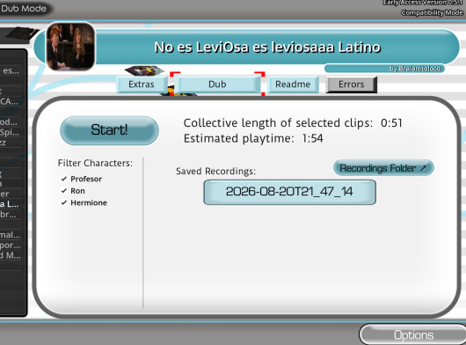Click the title 'No es LeviOsa es leviosaaa Latino'
The height and width of the screenshot is (345, 466).
pos(267,48)
